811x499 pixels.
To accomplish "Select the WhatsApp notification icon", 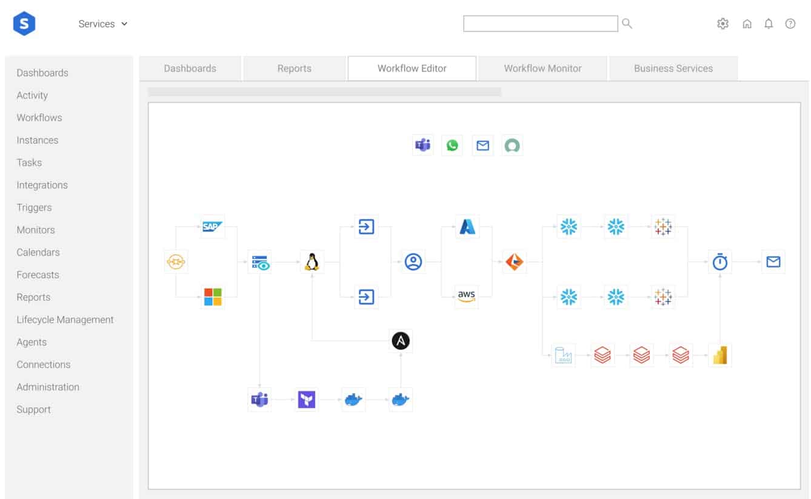I will coord(452,145).
